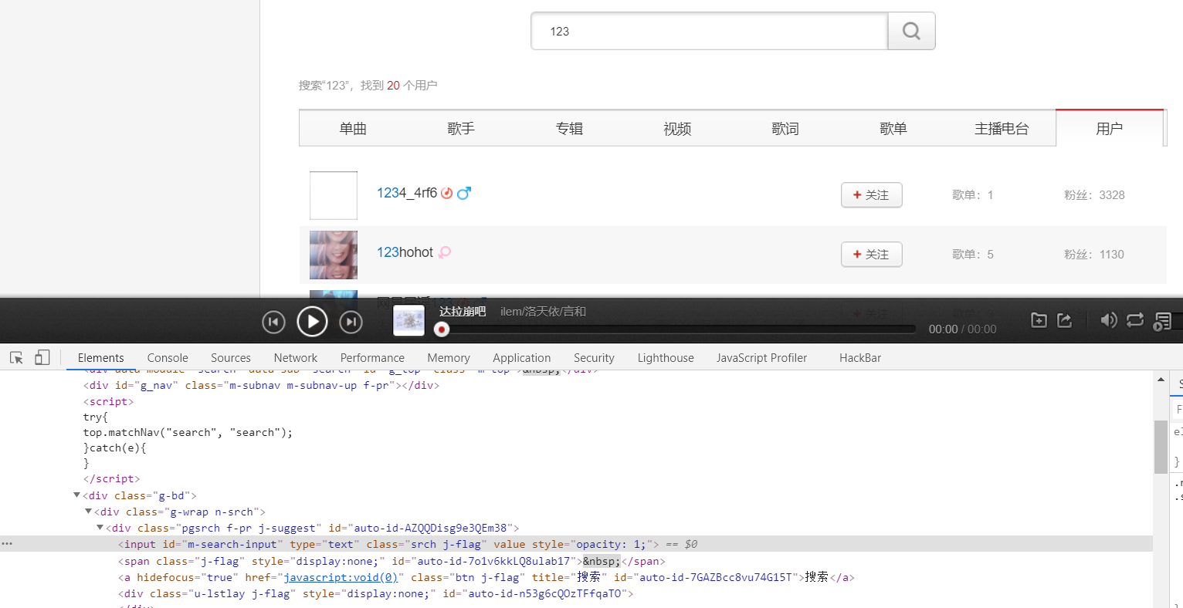Click the magnifier search button
This screenshot has height=608, width=1183.
pos(911,31)
